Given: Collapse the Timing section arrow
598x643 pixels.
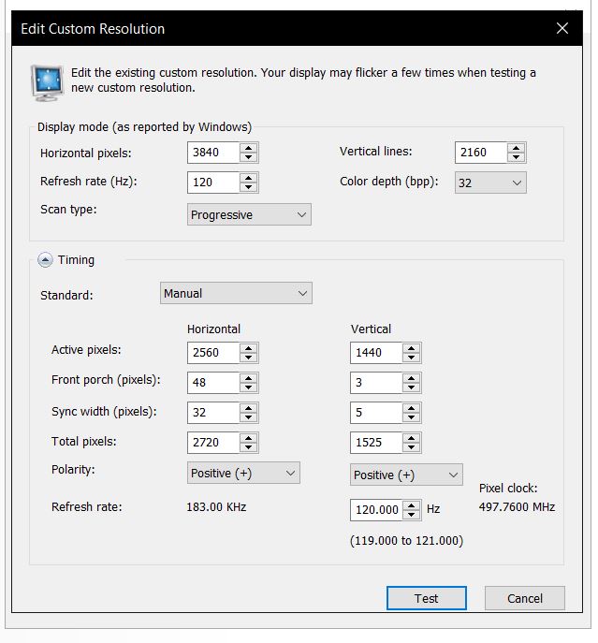Looking at the screenshot, I should click(x=45, y=260).
